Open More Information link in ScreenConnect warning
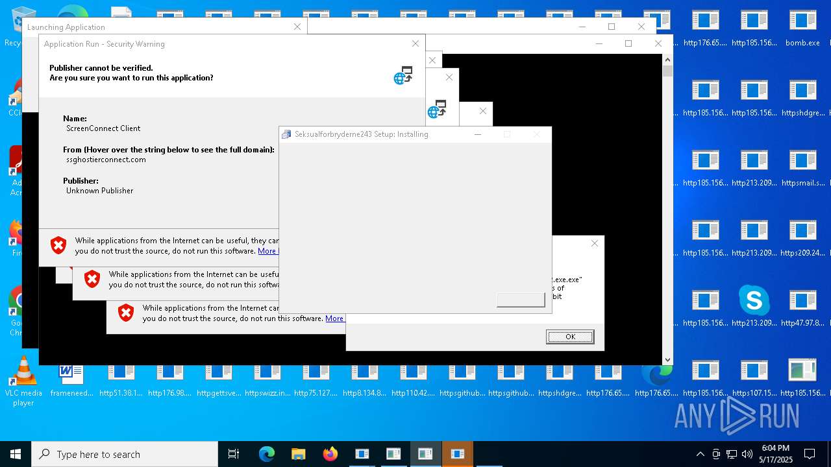Image resolution: width=831 pixels, height=467 pixels. coord(267,251)
